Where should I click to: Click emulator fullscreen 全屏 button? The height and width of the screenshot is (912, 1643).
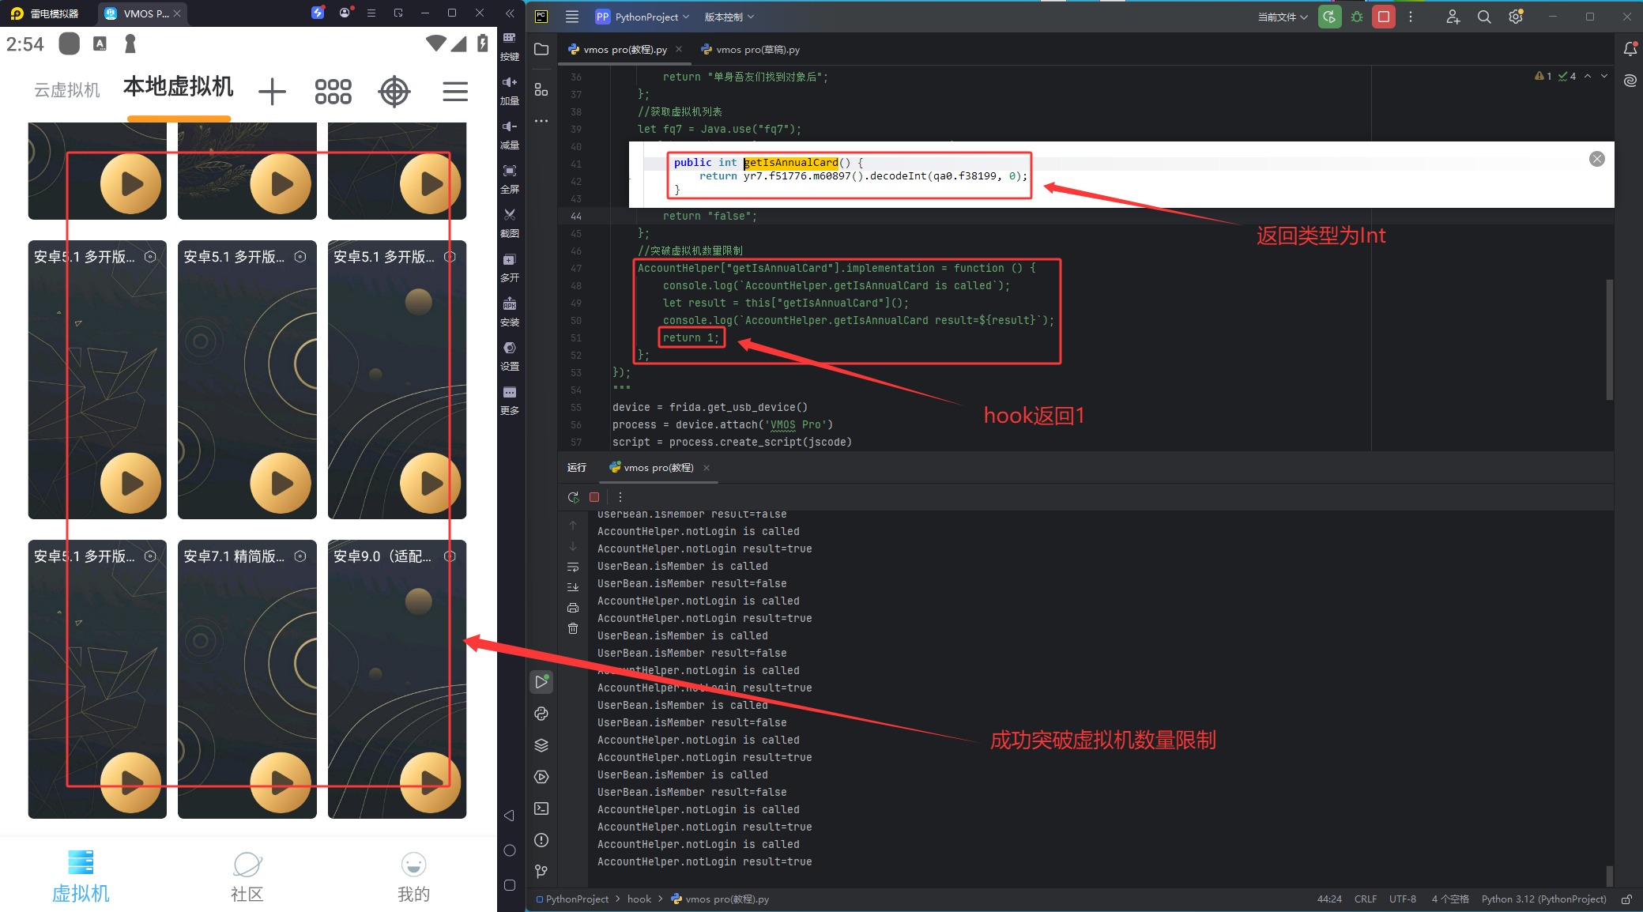(x=510, y=179)
